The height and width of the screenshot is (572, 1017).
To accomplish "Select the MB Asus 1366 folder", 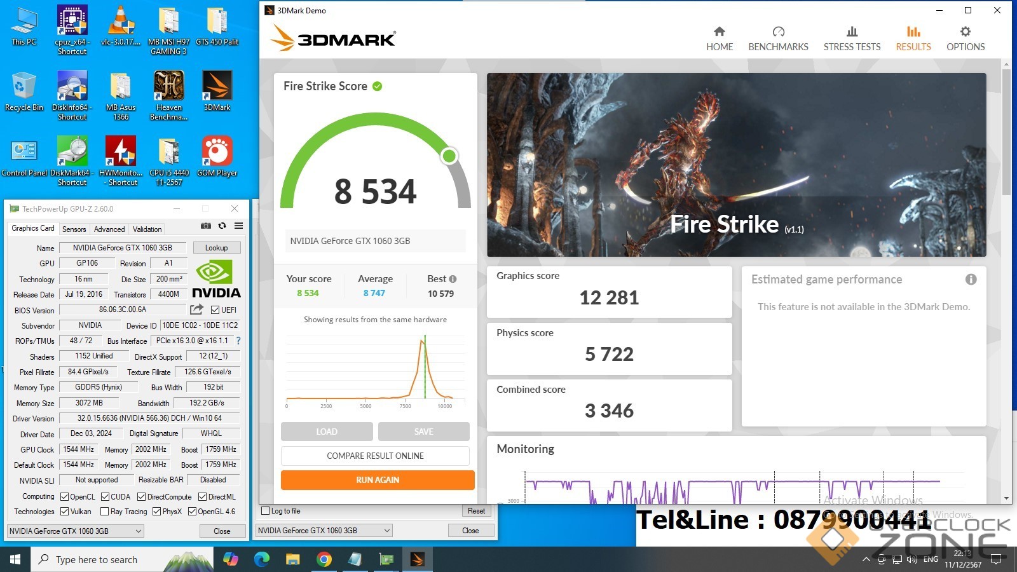I will coord(120,95).
